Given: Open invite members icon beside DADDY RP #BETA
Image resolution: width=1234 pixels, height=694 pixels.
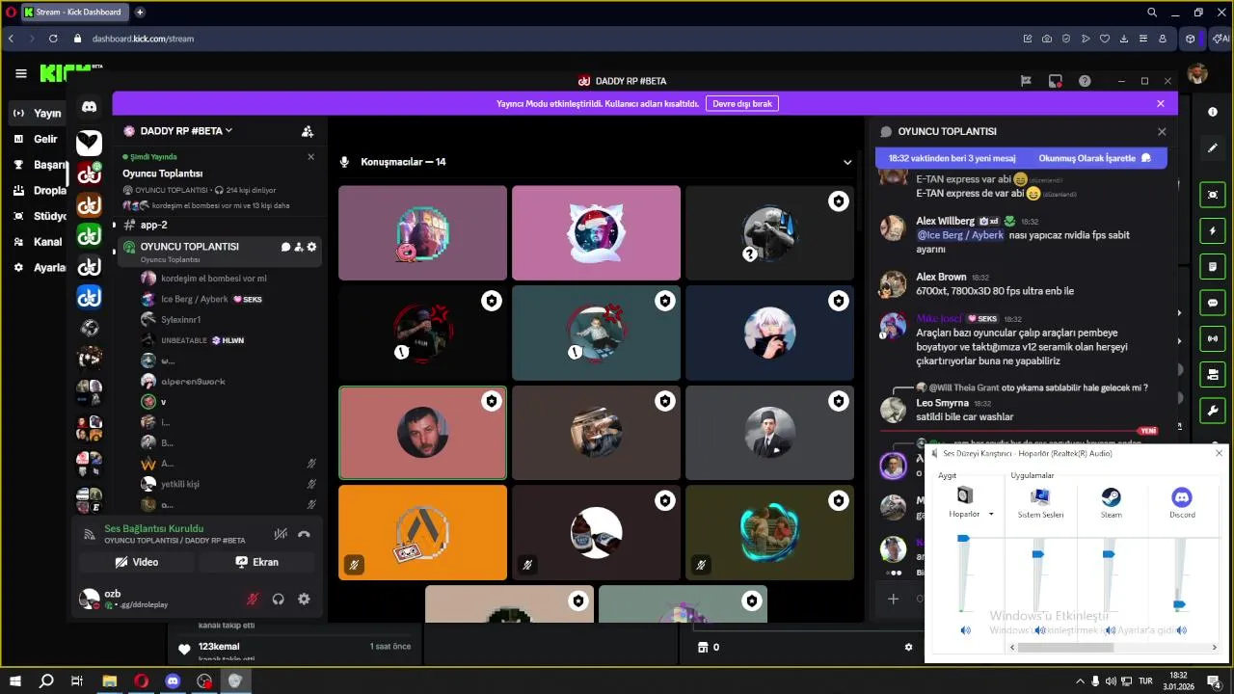Looking at the screenshot, I should [308, 131].
